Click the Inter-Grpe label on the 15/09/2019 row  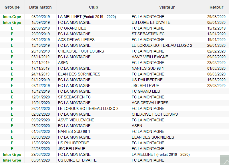[12, 22]
